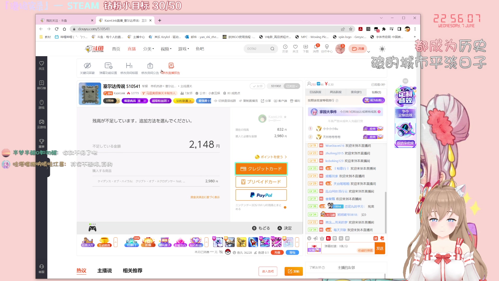Open 赛事 trophy in left sidebar
Image resolution: width=499 pixels, height=281 pixels.
[x=42, y=143]
